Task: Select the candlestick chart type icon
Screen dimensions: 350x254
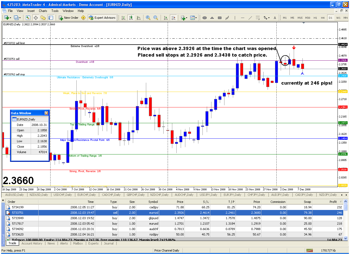Action: (x=131, y=18)
